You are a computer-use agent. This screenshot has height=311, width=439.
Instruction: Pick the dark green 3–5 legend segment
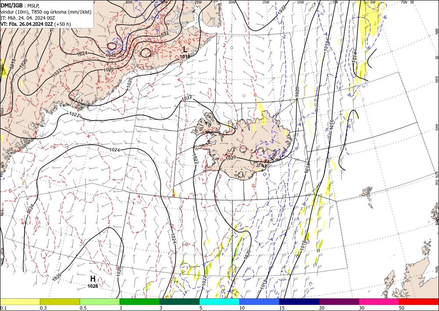[180, 301]
